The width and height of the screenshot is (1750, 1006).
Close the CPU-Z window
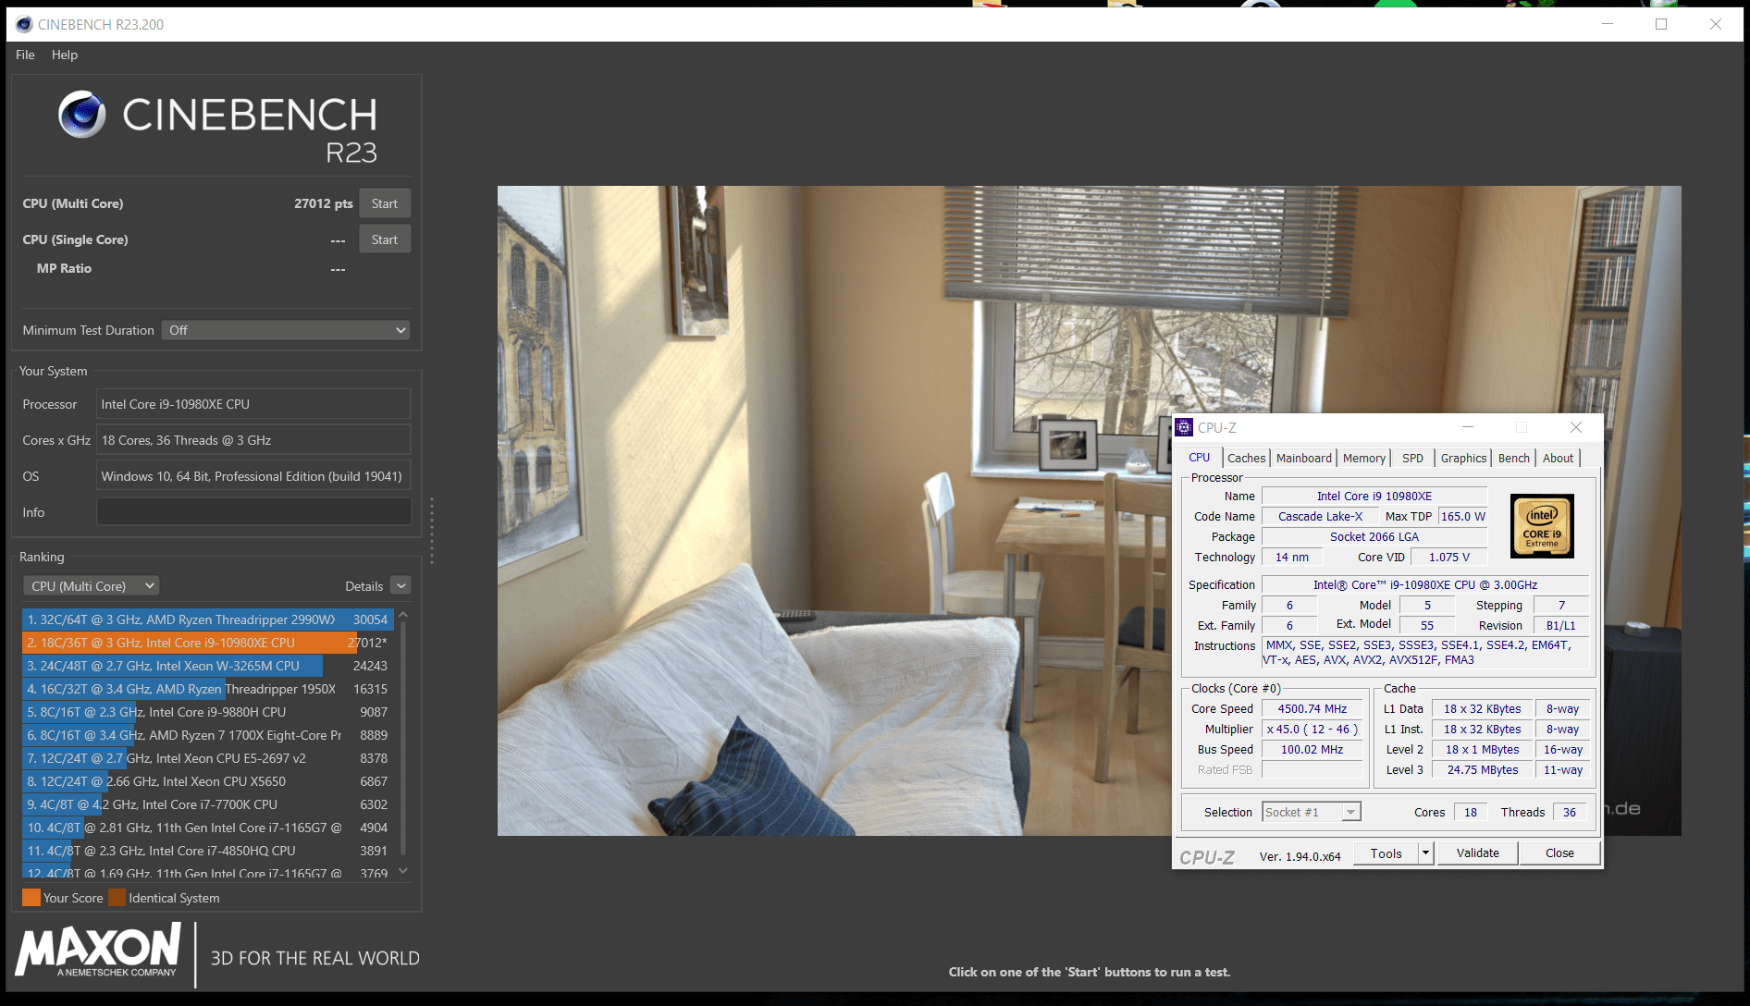pyautogui.click(x=1576, y=427)
